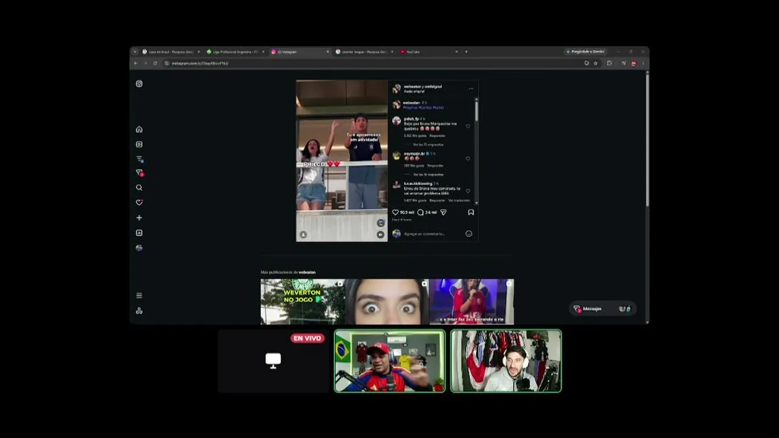Open the sidebar hamburger More menu

tap(139, 296)
